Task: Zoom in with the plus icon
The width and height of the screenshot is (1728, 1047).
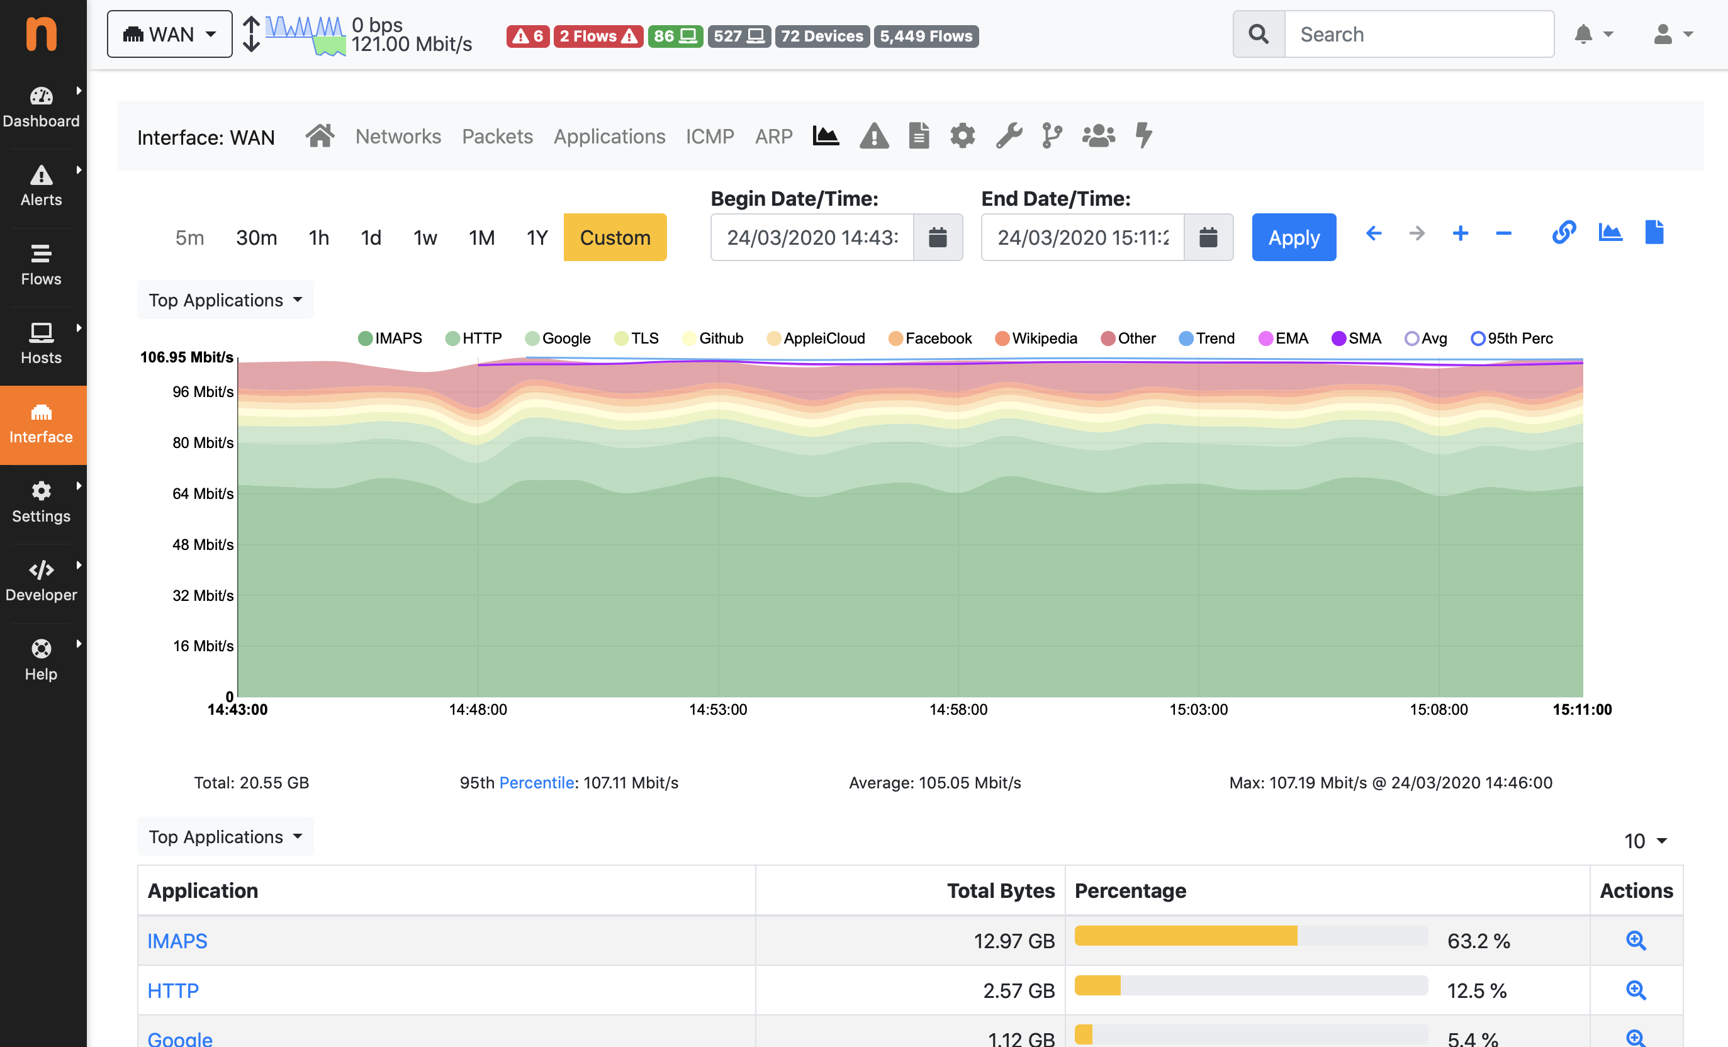Action: (1460, 233)
